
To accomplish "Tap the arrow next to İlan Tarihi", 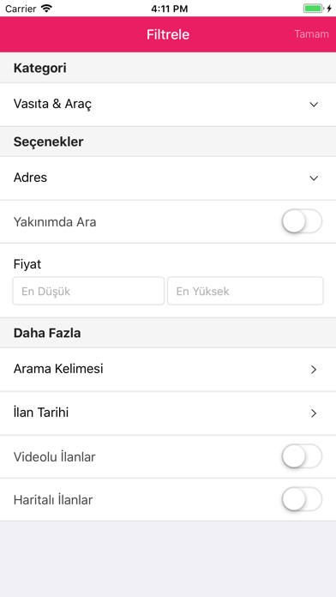I will pyautogui.click(x=314, y=413).
